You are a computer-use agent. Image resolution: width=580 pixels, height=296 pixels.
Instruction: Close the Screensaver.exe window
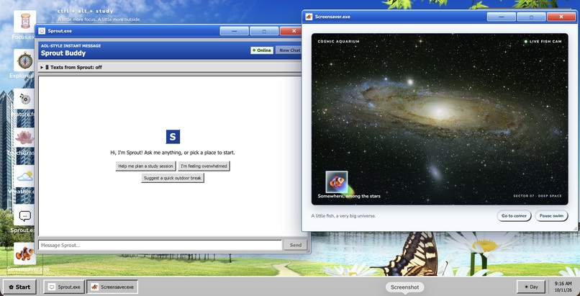pos(561,17)
